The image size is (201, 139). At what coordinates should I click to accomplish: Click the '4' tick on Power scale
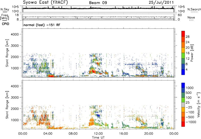[187, 69]
